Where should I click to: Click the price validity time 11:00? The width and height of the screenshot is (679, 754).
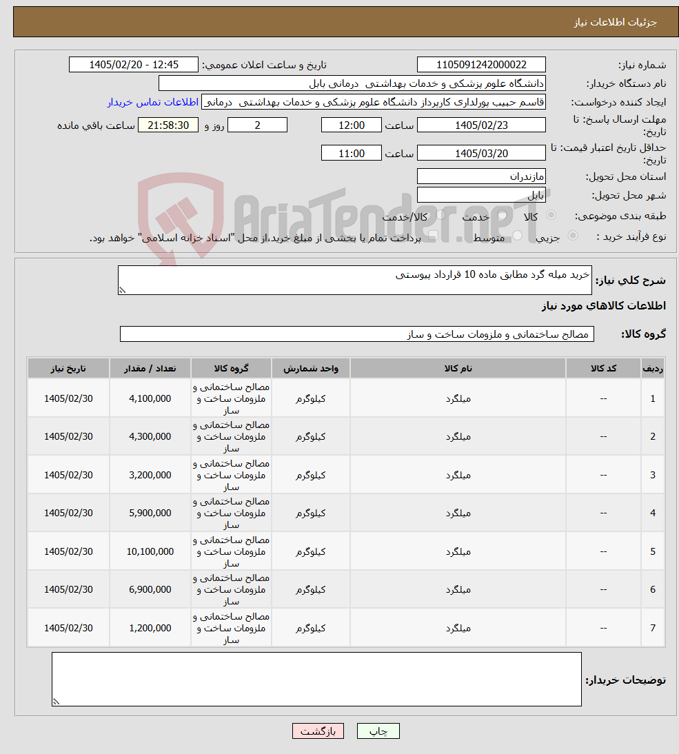352,153
